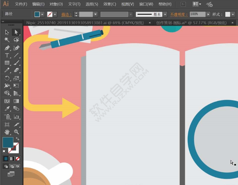Open Adobe Bridge from the Br icon

183,4
